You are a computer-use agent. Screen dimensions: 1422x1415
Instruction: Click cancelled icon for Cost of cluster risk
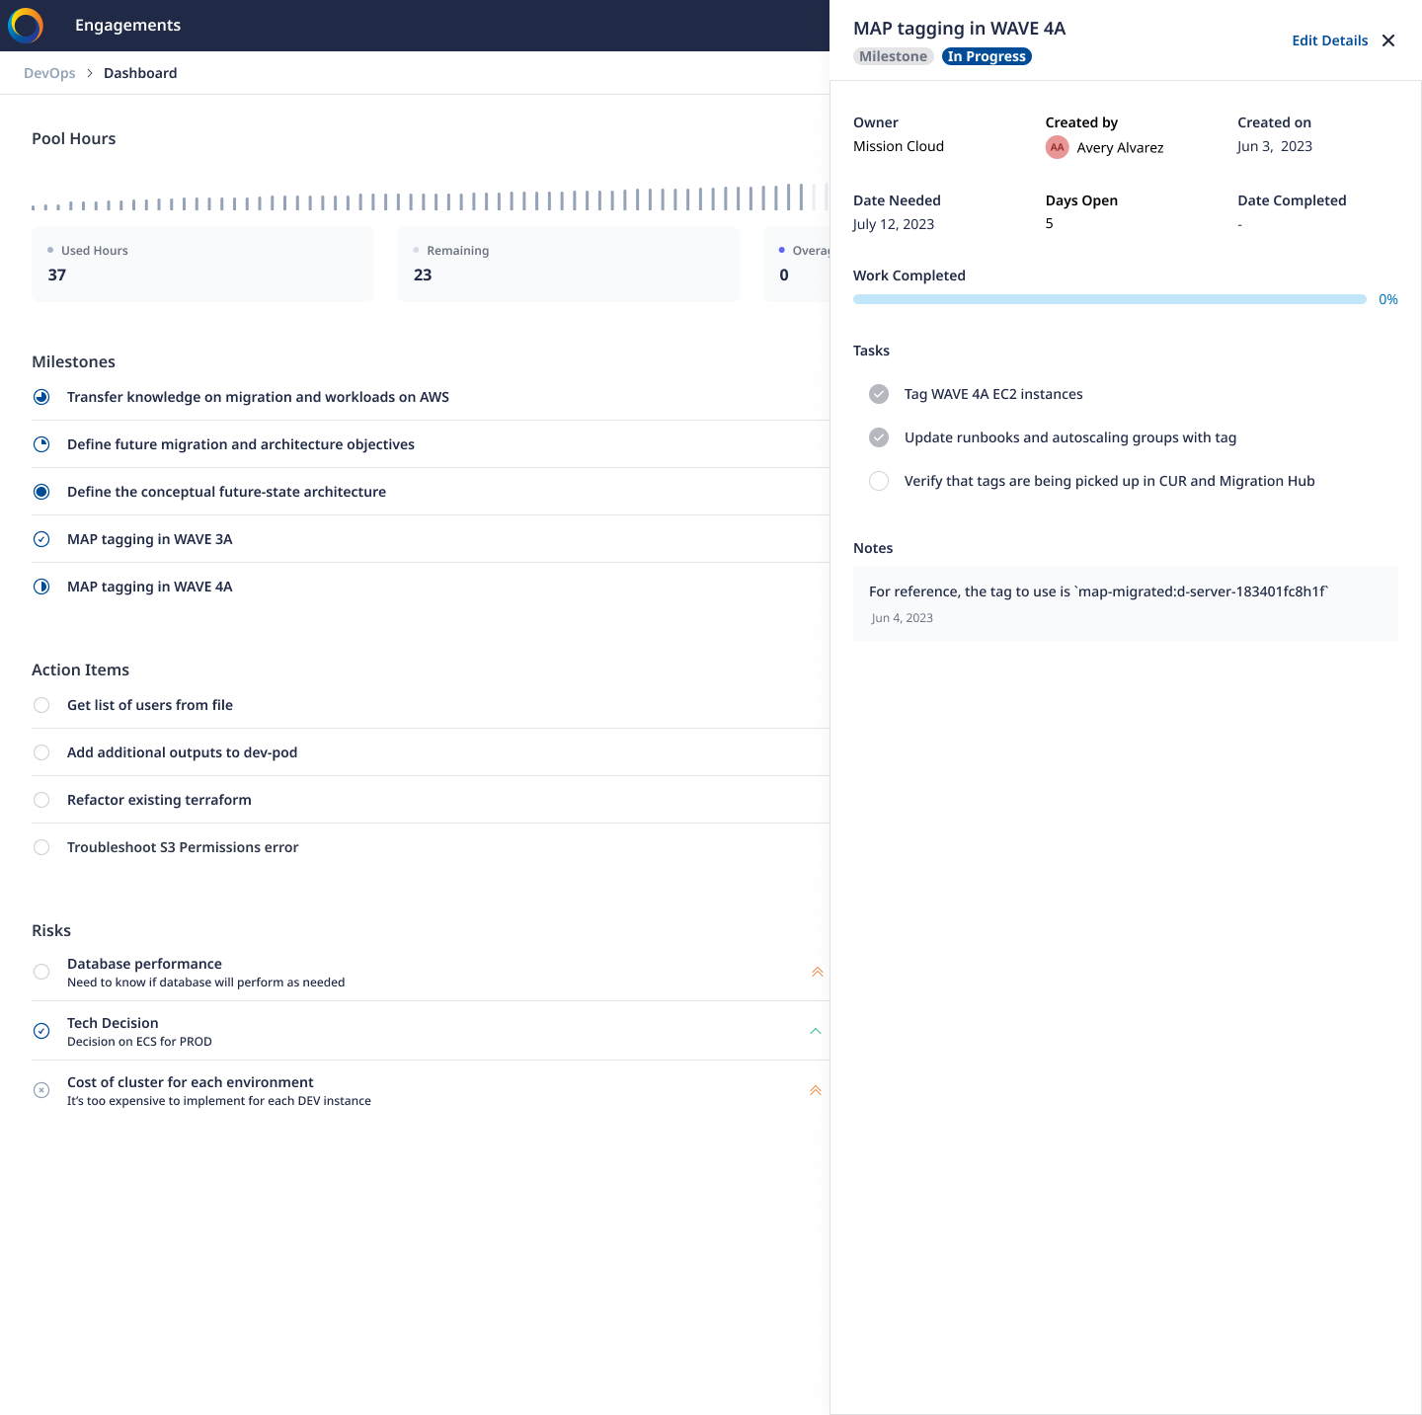pyautogui.click(x=41, y=1090)
